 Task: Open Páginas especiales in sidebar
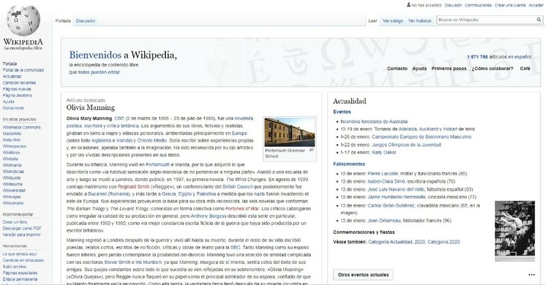(x=20, y=273)
